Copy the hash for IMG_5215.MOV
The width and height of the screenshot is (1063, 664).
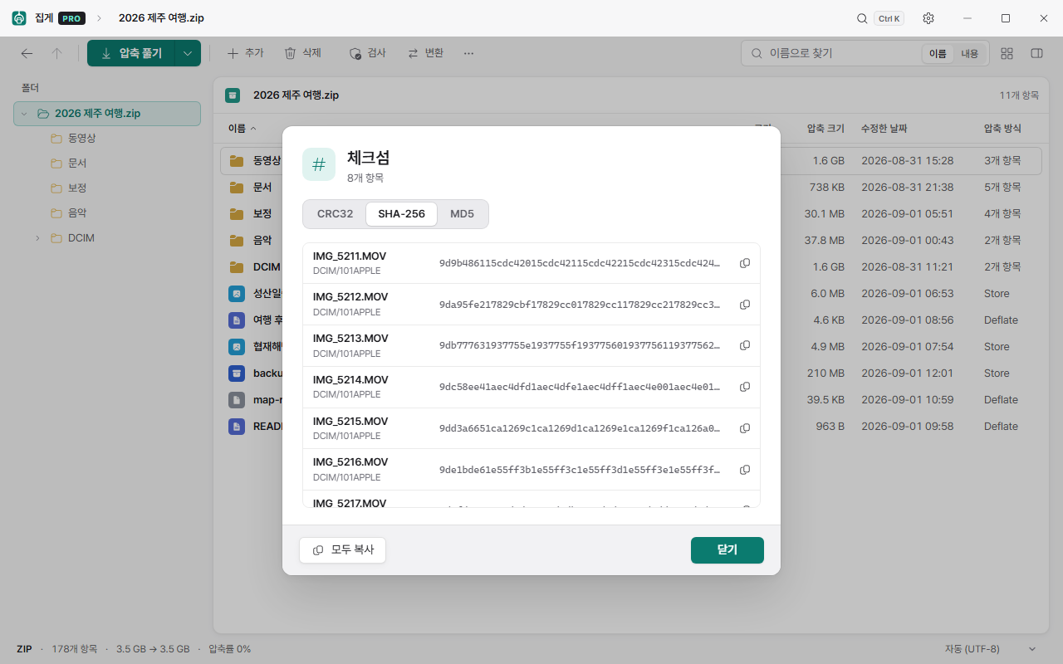(745, 428)
